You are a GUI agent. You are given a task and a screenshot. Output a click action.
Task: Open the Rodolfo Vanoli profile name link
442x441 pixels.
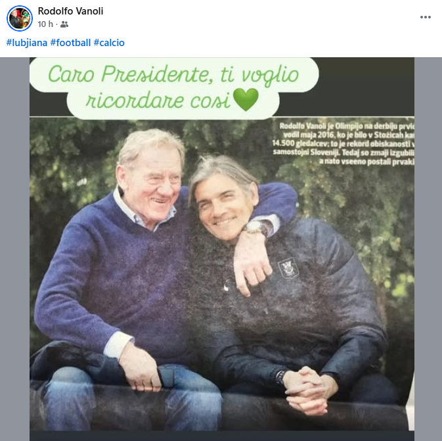(70, 11)
